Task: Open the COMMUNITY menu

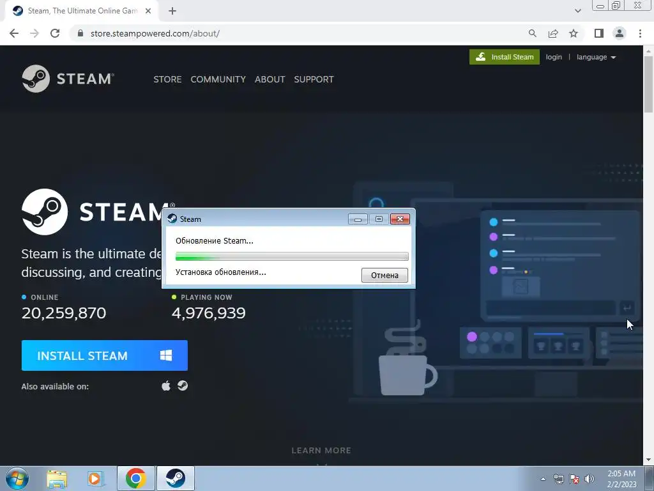Action: [218, 79]
